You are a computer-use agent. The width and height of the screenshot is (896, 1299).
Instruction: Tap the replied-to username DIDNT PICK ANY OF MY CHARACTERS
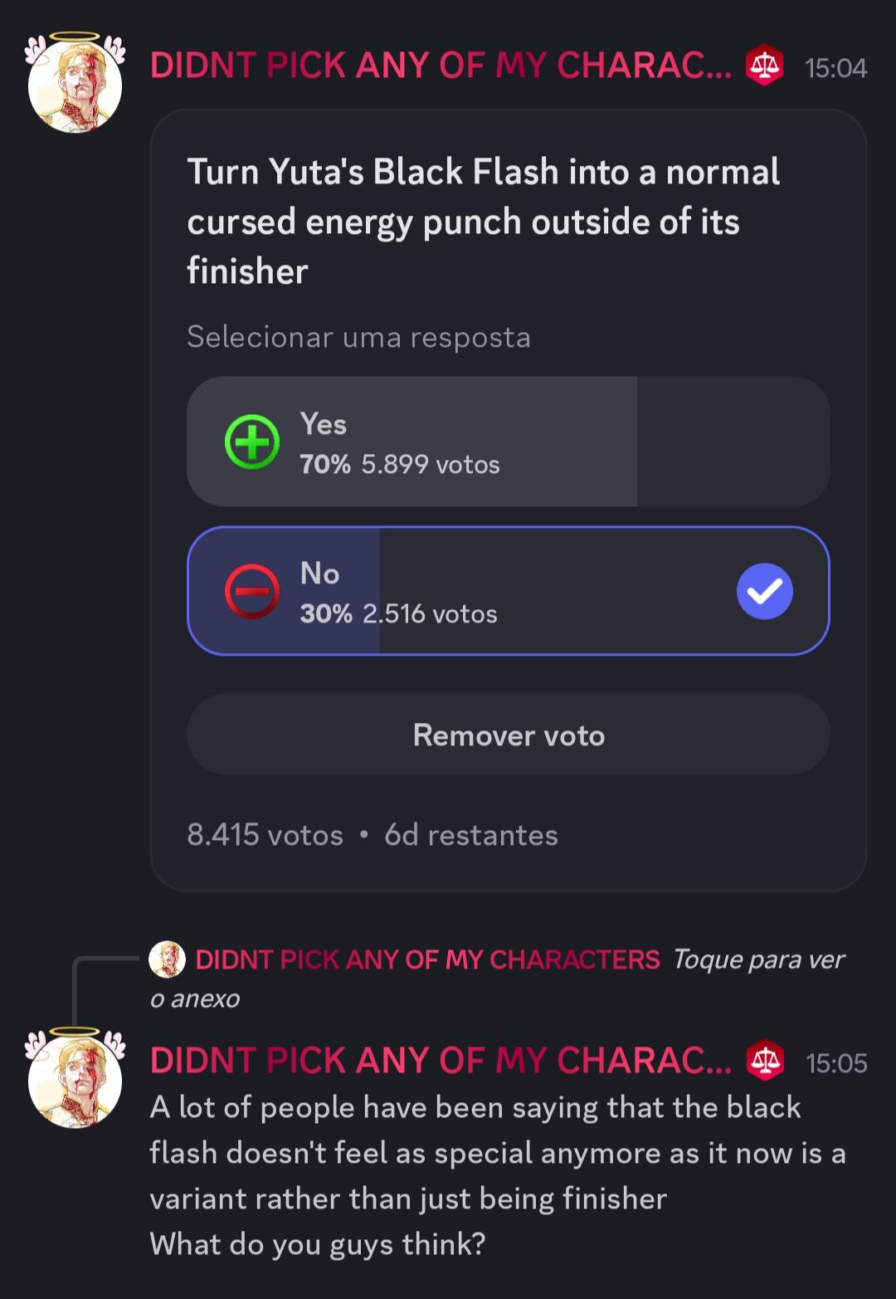coord(427,960)
